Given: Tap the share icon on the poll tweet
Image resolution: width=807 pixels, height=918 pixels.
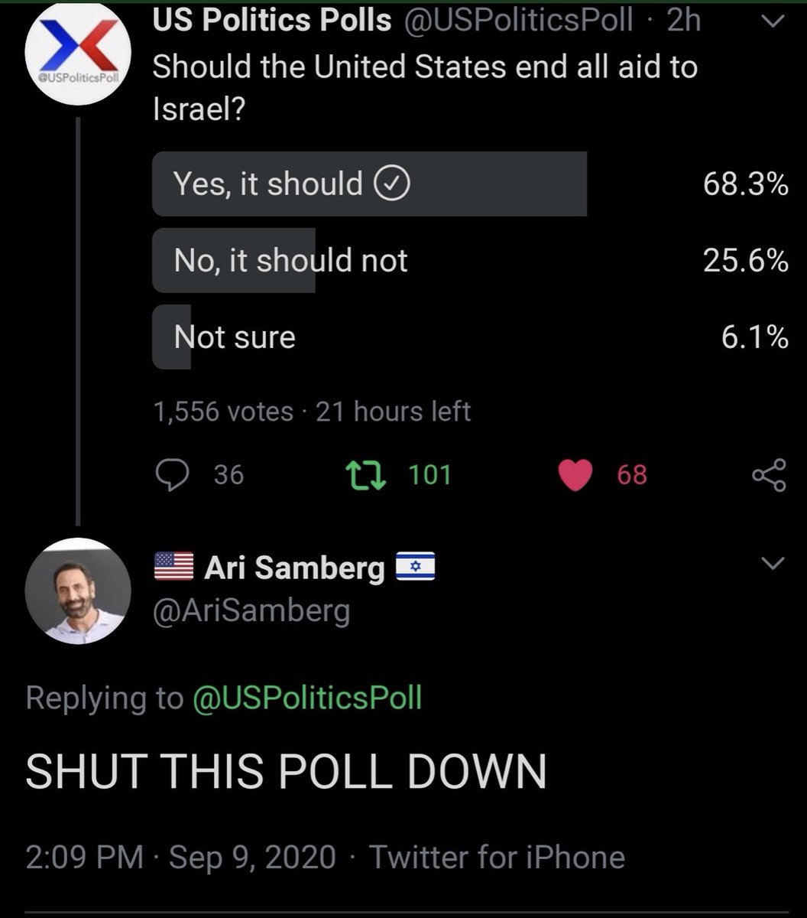Looking at the screenshot, I should [x=769, y=475].
